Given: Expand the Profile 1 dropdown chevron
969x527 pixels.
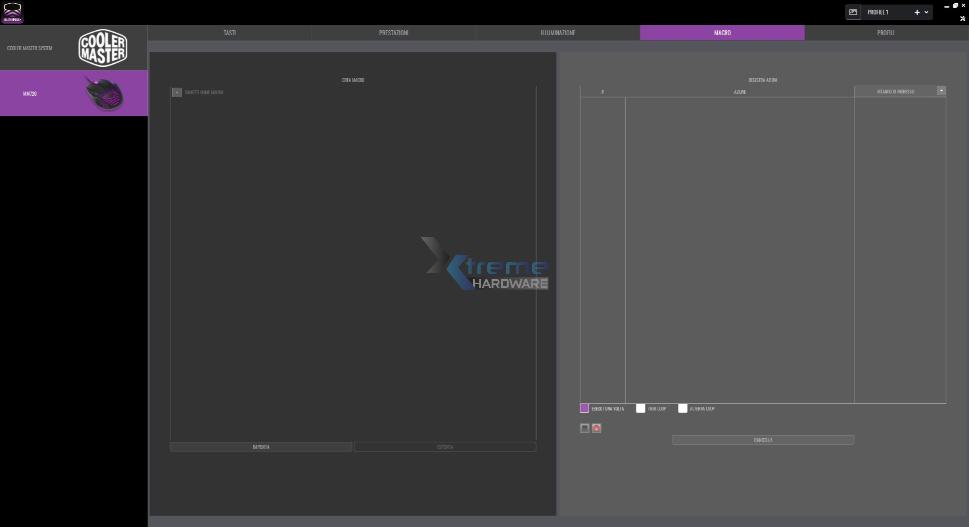Looking at the screenshot, I should [926, 12].
